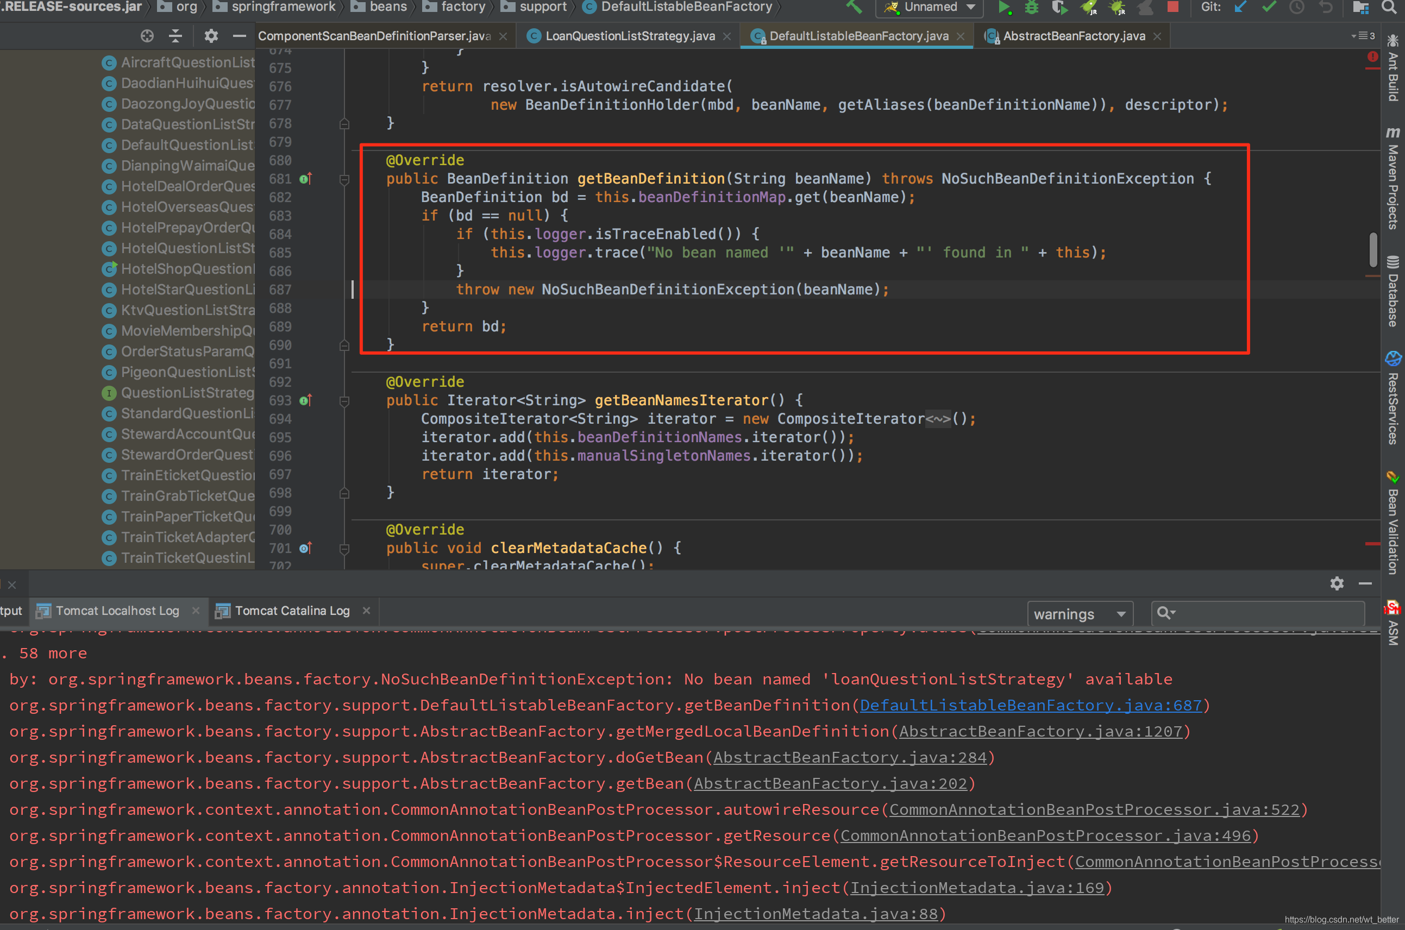This screenshot has width=1405, height=930.
Task: Update project via Git blue arrow
Action: coord(1240,7)
